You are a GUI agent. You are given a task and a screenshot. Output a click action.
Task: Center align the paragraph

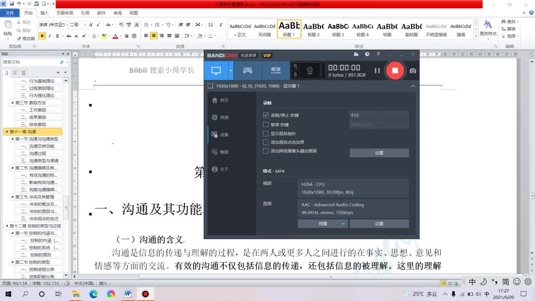click(154, 36)
